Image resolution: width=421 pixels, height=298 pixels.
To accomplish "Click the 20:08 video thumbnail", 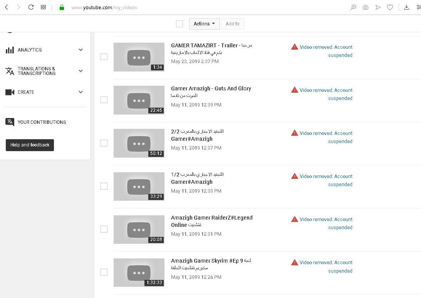I will [x=139, y=230].
